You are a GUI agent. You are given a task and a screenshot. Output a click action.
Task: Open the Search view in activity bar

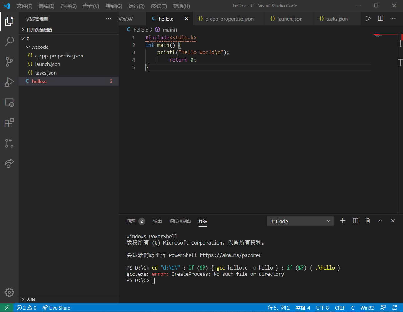coord(9,41)
